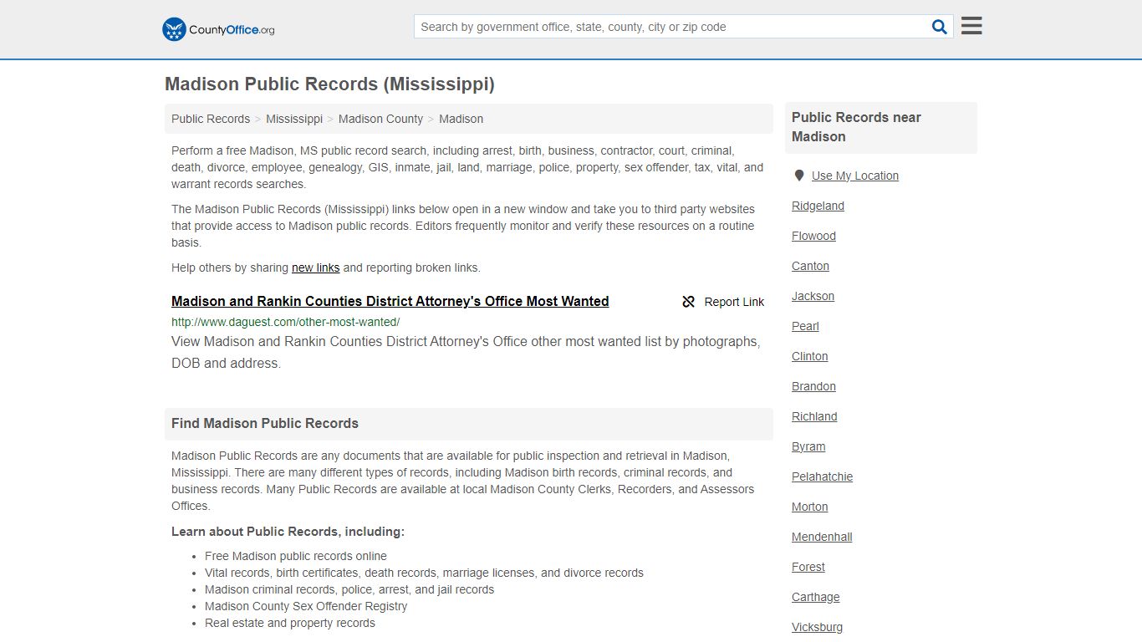Go to Public Records breadcrumb
Viewport: 1142px width, 642px height.
pos(211,119)
